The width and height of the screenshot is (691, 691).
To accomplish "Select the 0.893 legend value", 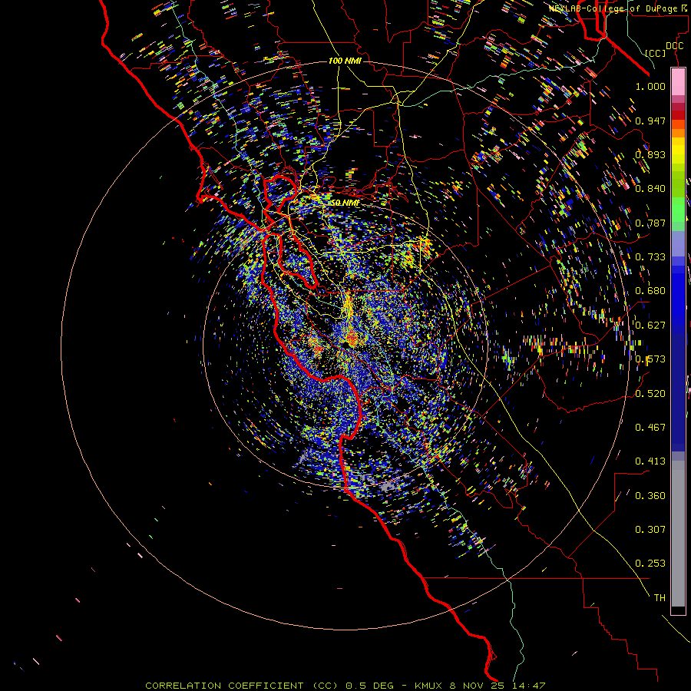I will 650,154.
